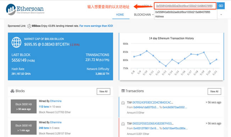Click the address search input field
The image size is (231, 137).
[185, 6]
